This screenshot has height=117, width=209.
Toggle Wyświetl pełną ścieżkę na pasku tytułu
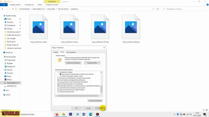[x=58, y=88]
